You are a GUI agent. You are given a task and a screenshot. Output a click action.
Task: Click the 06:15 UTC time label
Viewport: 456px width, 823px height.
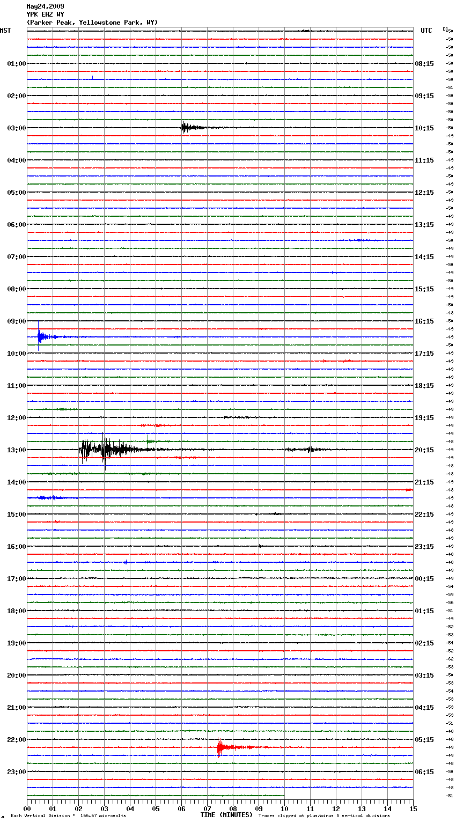click(x=424, y=772)
